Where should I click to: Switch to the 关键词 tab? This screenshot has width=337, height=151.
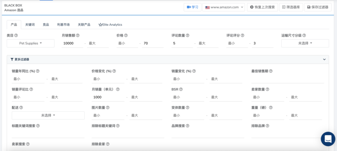30,25
